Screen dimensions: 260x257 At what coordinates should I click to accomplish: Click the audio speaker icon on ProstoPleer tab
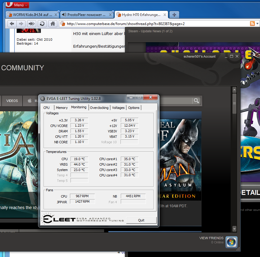pyautogui.click(x=64, y=15)
